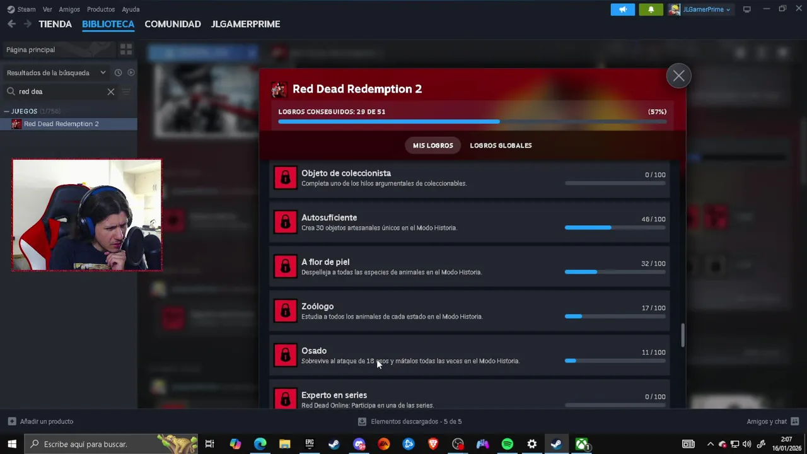Image resolution: width=807 pixels, height=454 pixels.
Task: Open the Productos menu
Action: [101, 9]
